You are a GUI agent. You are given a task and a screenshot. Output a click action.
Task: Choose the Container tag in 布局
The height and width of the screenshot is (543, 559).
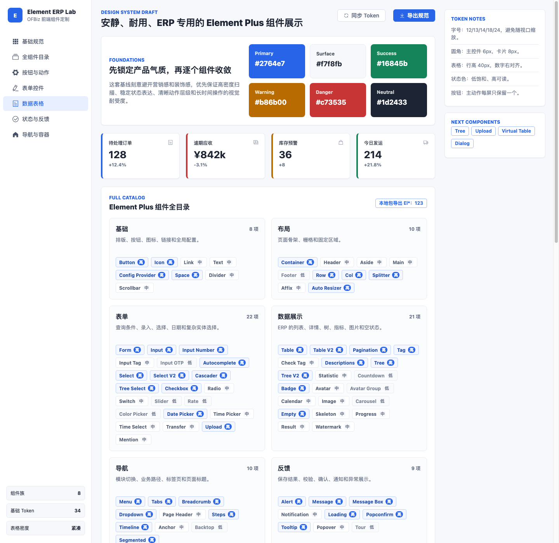click(297, 263)
